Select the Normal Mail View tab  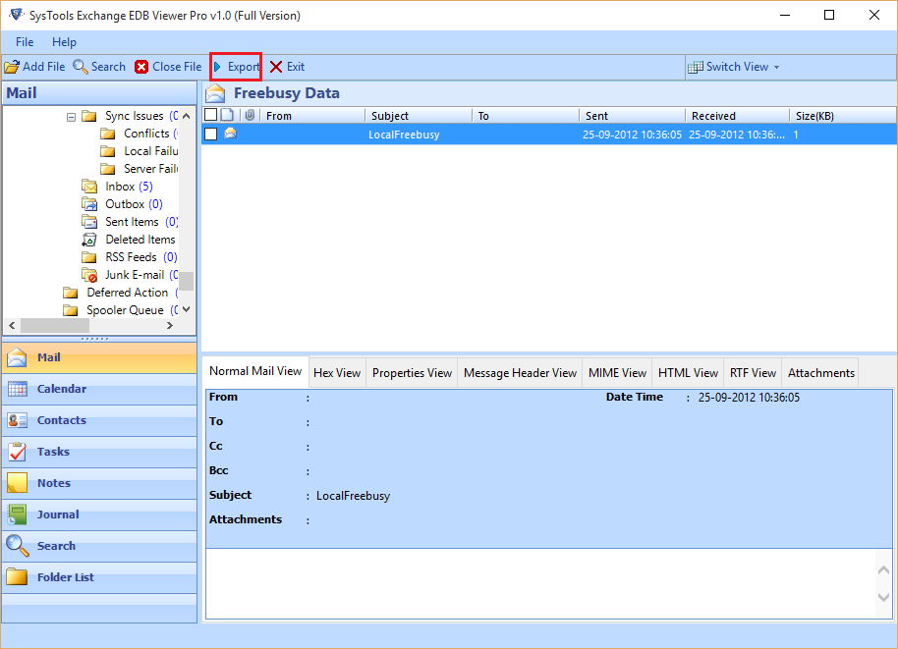pyautogui.click(x=255, y=371)
